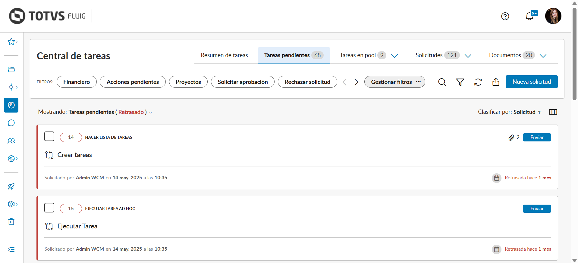This screenshot has height=263, width=578.
Task: Click the Nueva solicitud button
Action: click(531, 82)
